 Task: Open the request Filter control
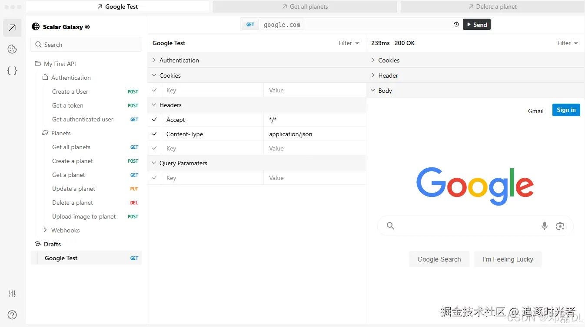[x=349, y=43]
